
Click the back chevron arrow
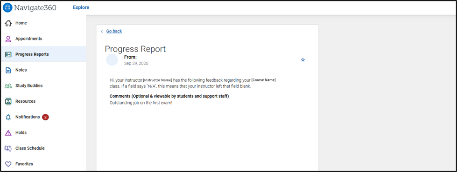[x=102, y=31]
